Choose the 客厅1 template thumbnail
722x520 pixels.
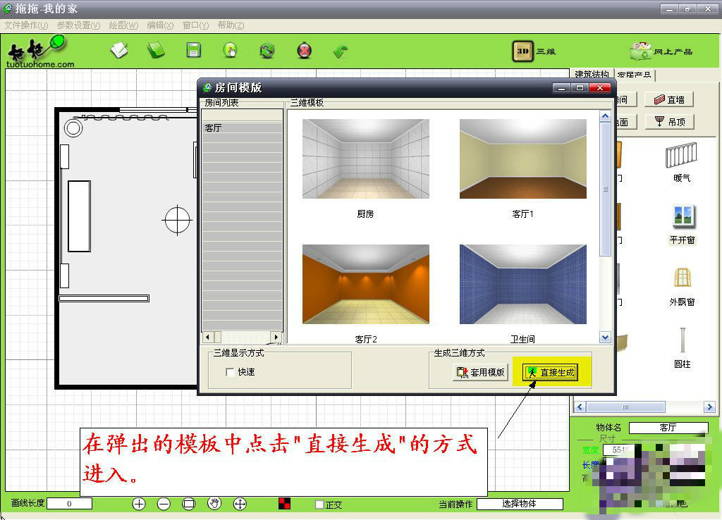[523, 159]
